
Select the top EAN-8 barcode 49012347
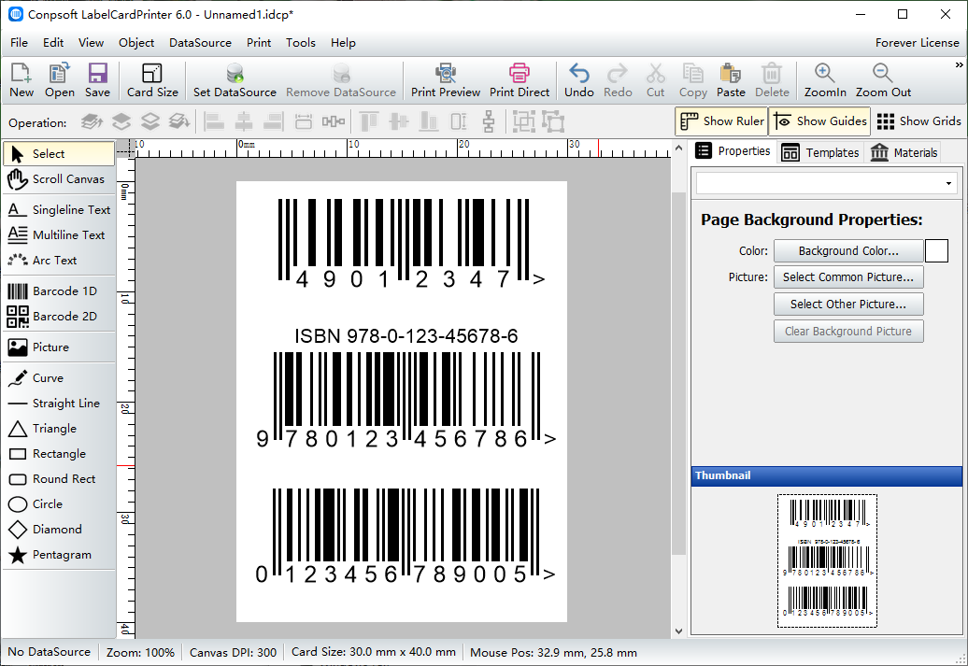point(410,243)
